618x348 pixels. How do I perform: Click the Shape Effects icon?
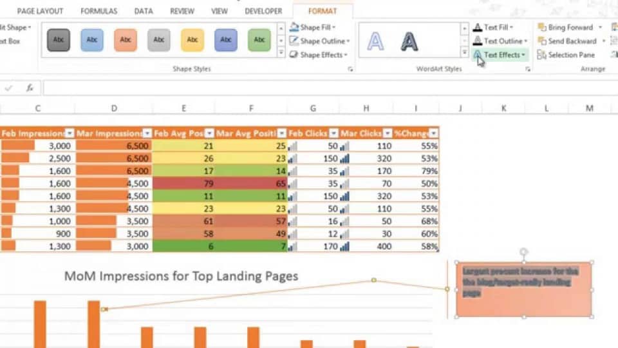click(294, 54)
